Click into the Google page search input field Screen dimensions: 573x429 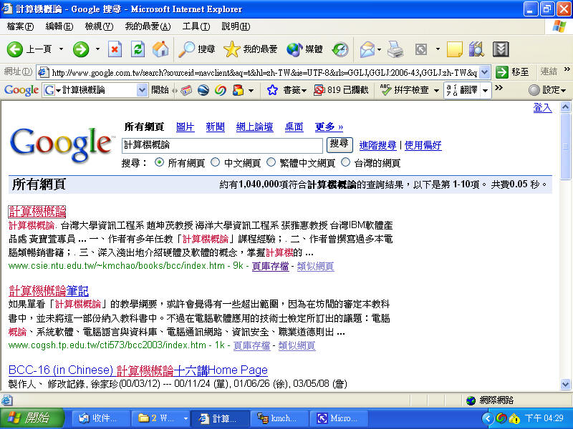tap(222, 145)
